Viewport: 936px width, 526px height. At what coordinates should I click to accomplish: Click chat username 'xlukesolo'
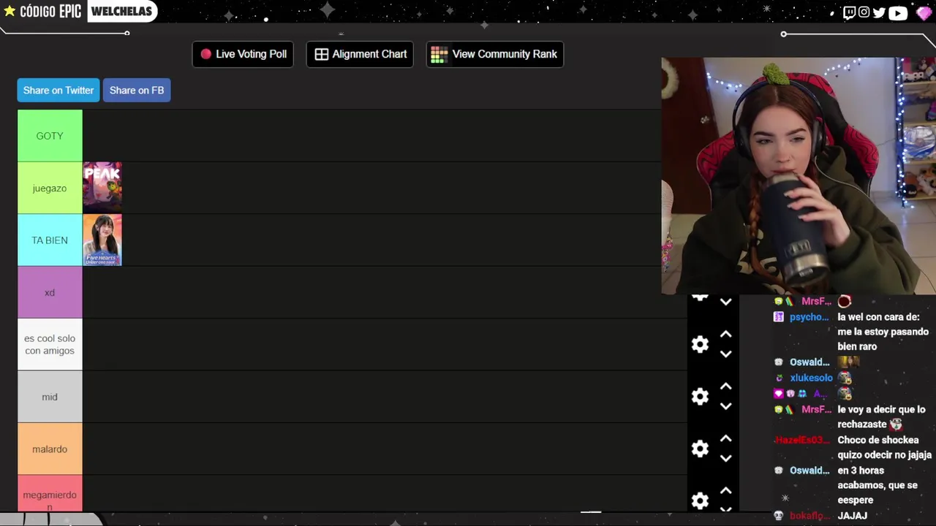coord(811,378)
